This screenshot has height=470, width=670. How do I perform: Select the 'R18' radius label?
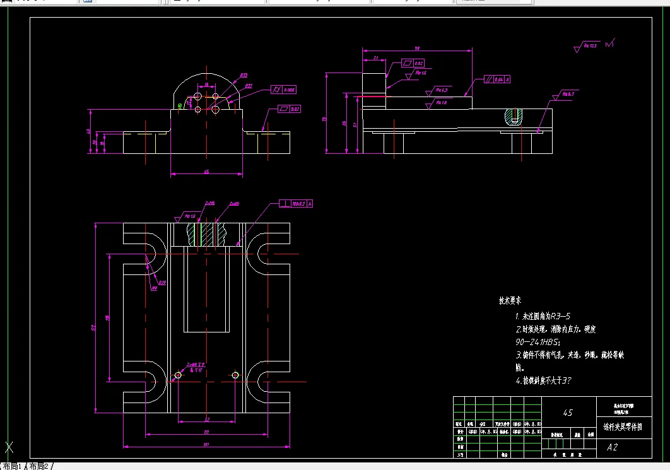[162, 283]
